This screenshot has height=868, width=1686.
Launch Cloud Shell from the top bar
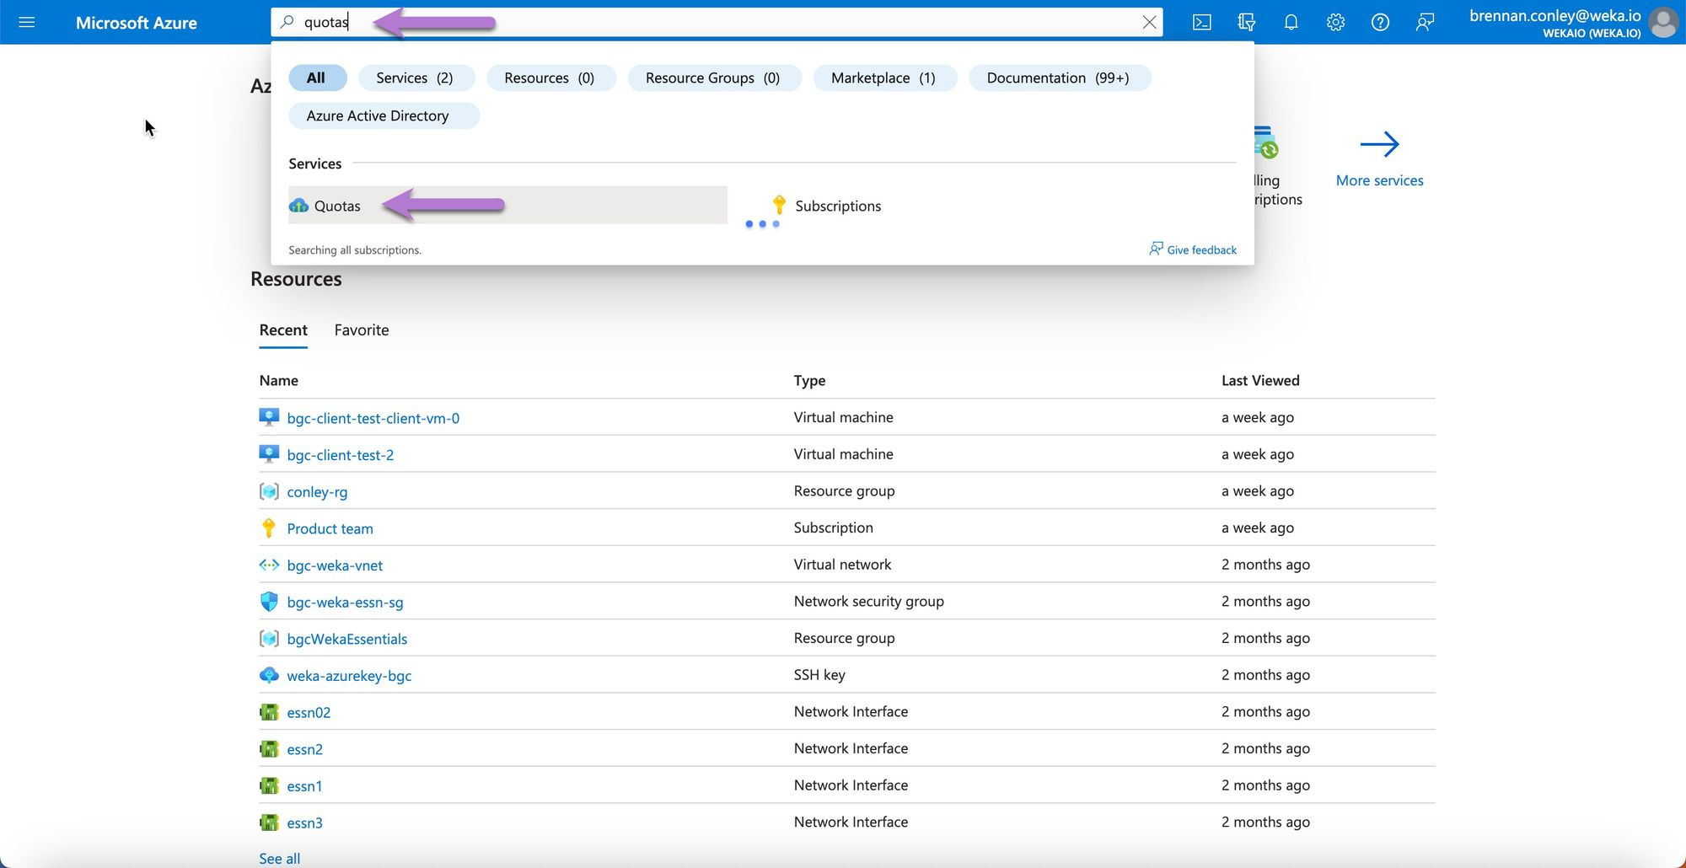(1201, 22)
